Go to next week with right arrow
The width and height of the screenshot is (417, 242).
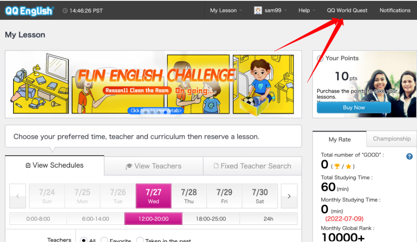pyautogui.click(x=289, y=196)
